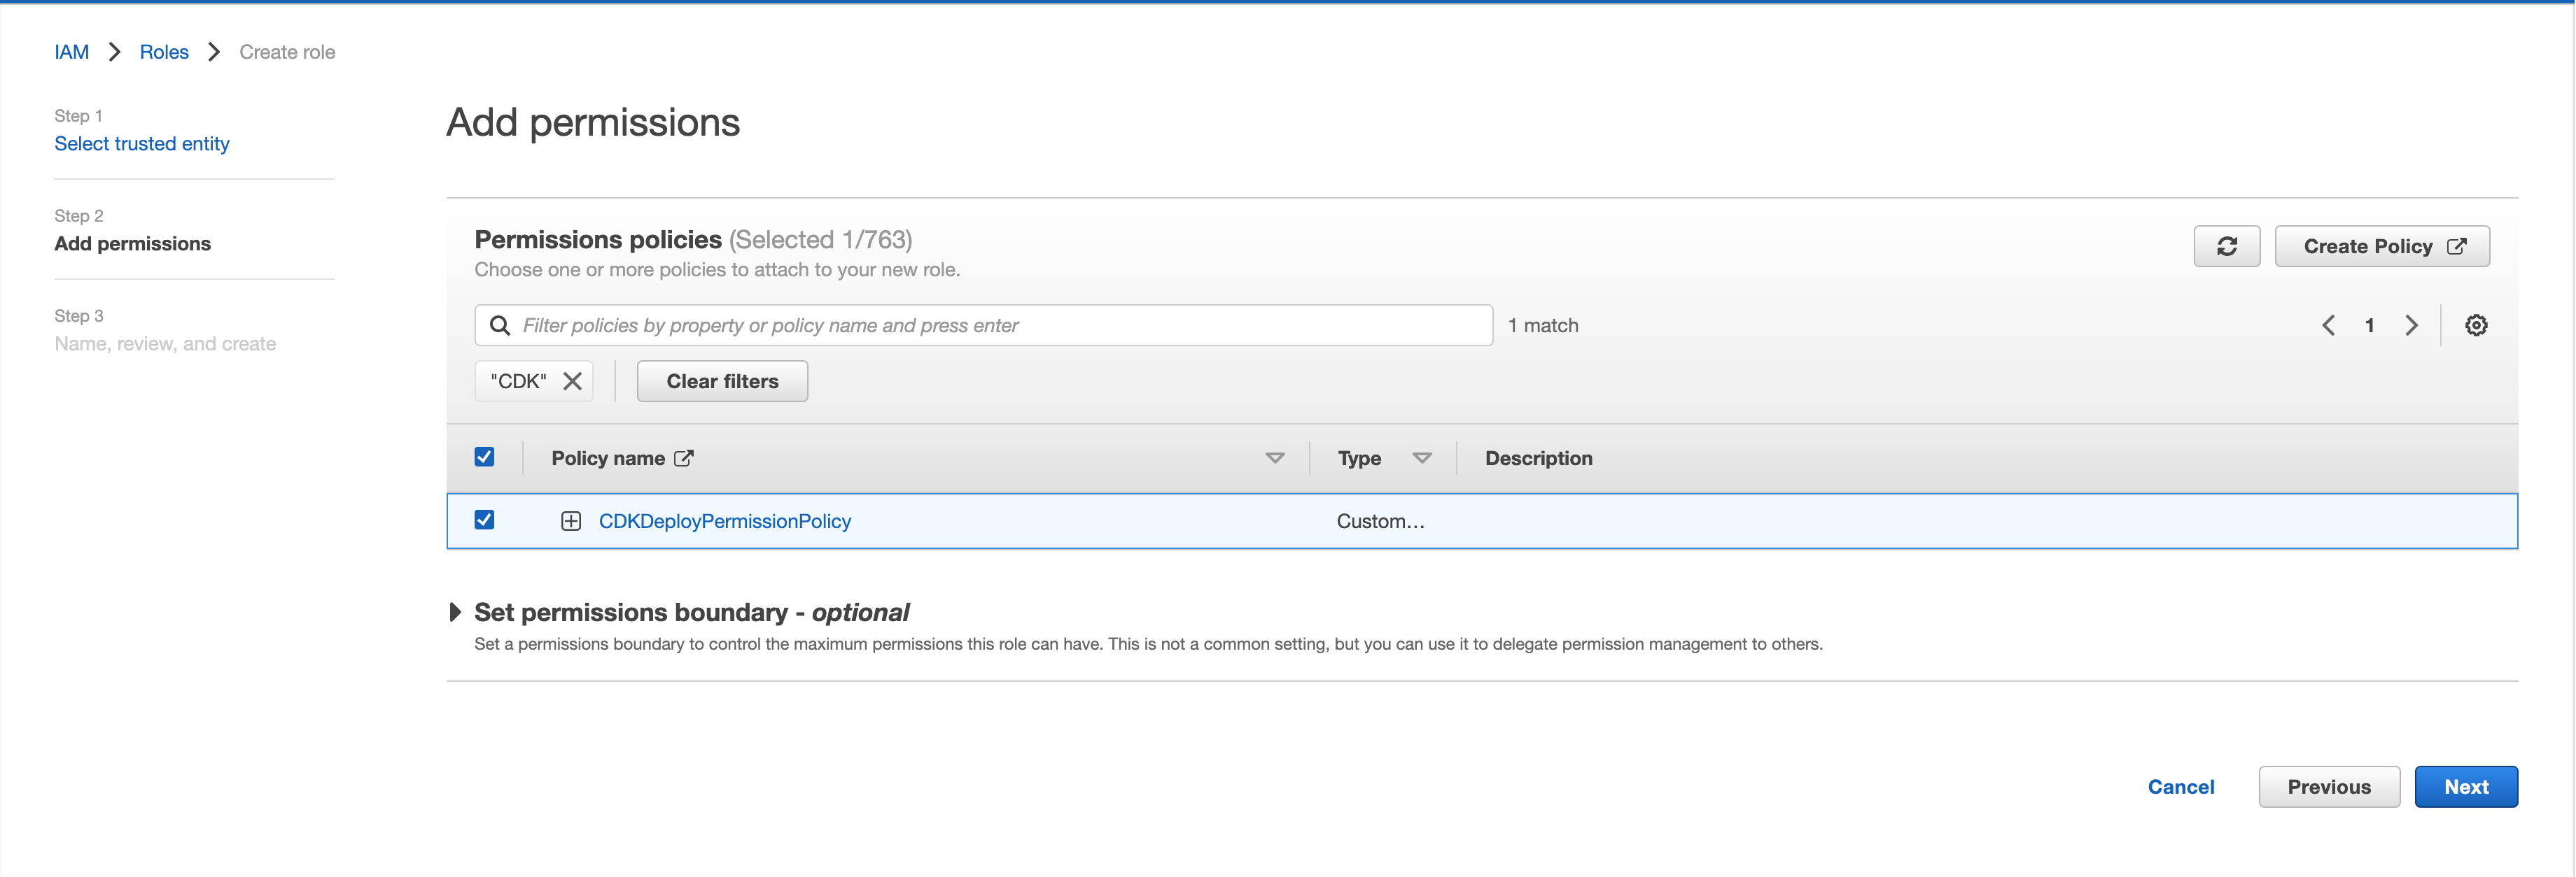The height and width of the screenshot is (877, 2576).
Task: Expand CDKDeployPermissionPolicy details plus icon
Action: point(571,522)
